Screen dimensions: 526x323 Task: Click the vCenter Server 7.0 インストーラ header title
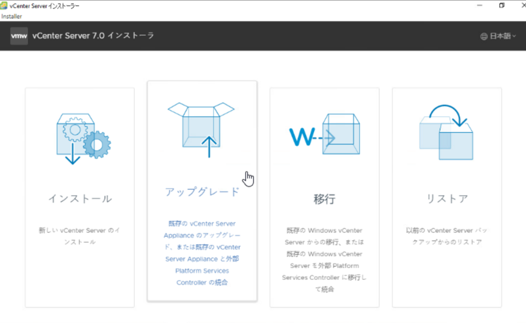pos(94,35)
